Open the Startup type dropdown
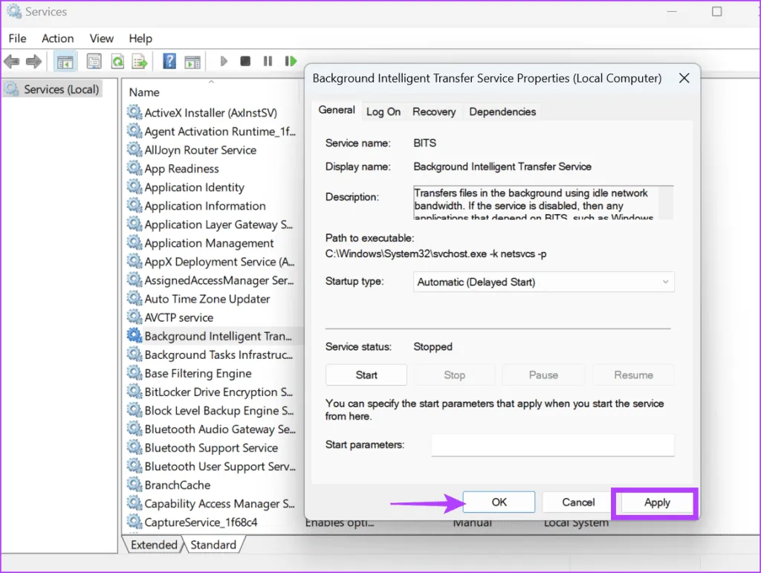 [x=543, y=282]
